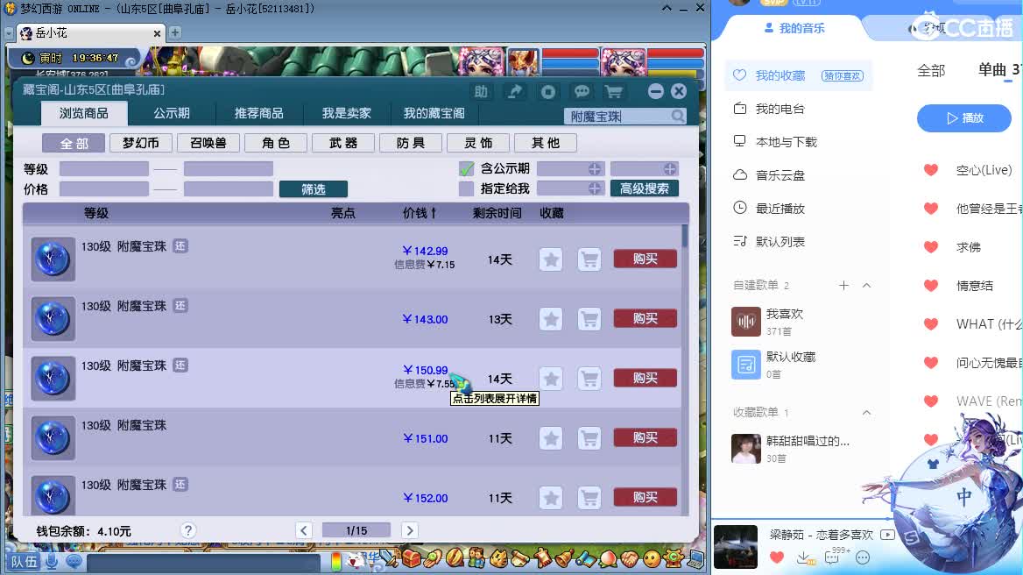Collapse the 收藏歌单 section
This screenshot has width=1023, height=575.
(x=866, y=413)
